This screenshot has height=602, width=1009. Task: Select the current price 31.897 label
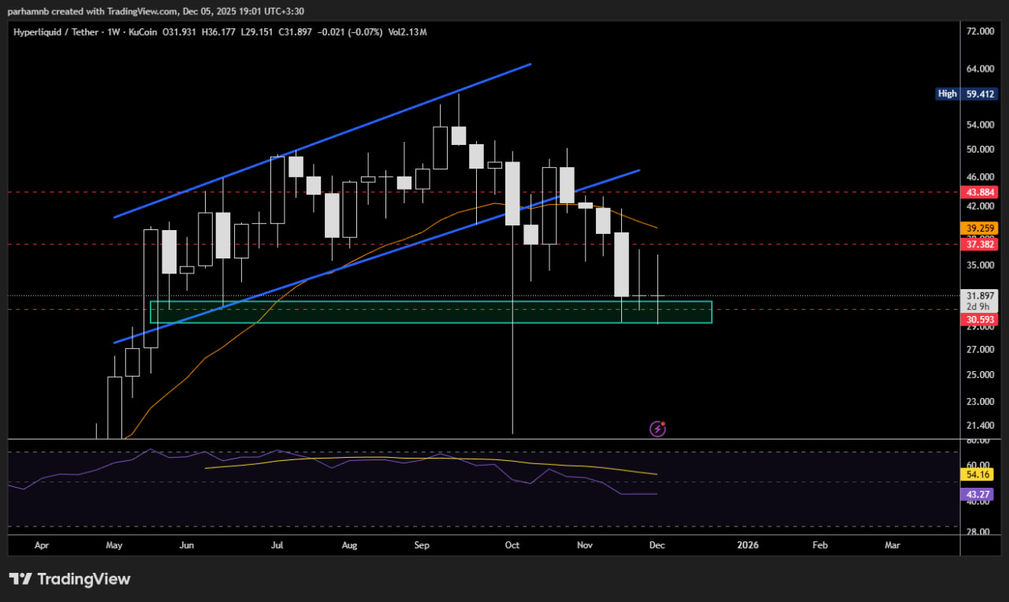(x=981, y=295)
